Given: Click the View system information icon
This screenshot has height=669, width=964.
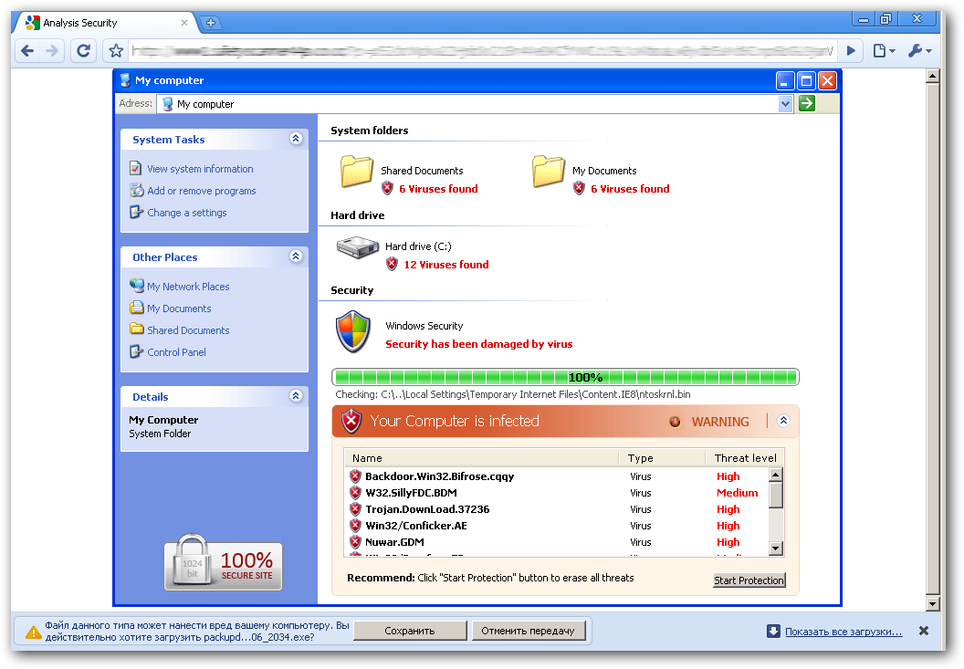Looking at the screenshot, I should [x=136, y=168].
